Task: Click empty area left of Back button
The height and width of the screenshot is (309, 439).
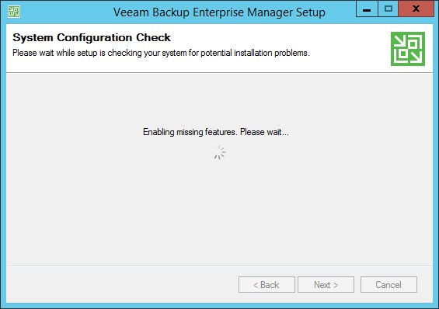Action: point(122,285)
